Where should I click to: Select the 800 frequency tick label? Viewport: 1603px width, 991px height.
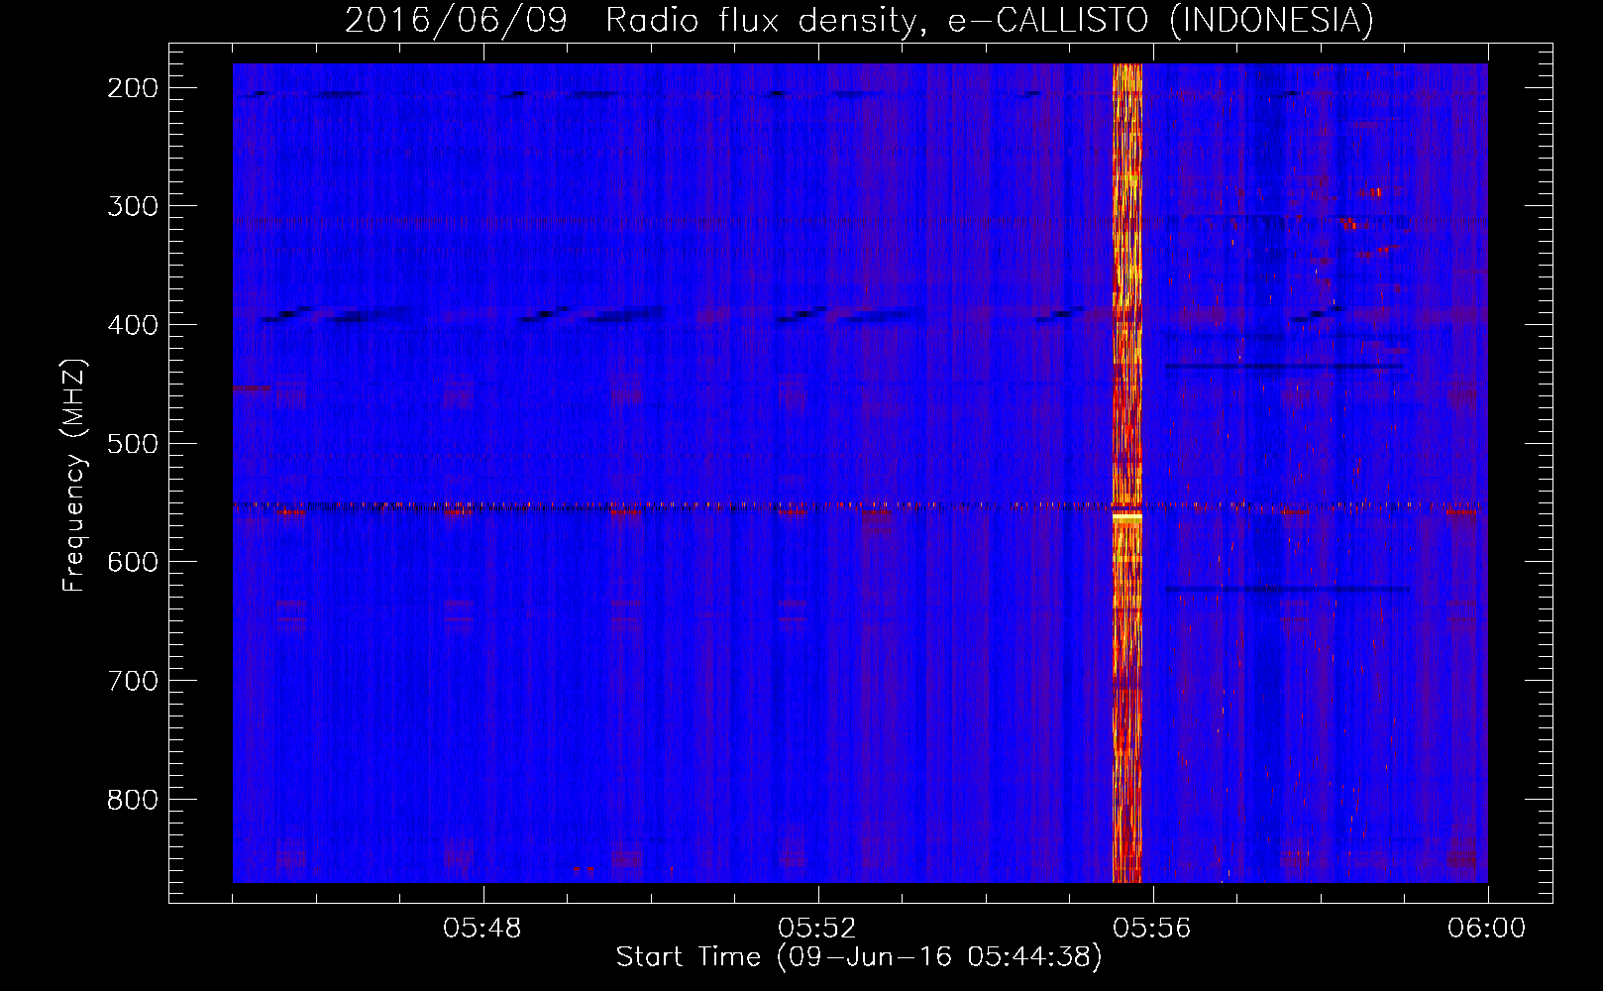[133, 799]
